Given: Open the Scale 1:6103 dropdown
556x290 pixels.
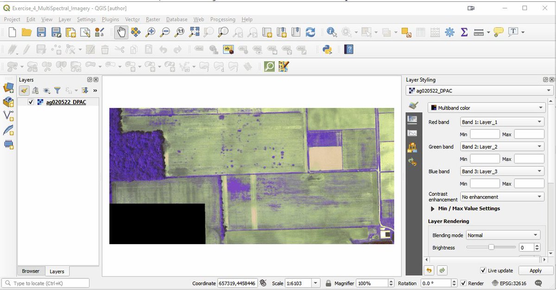Looking at the screenshot, I should point(316,283).
